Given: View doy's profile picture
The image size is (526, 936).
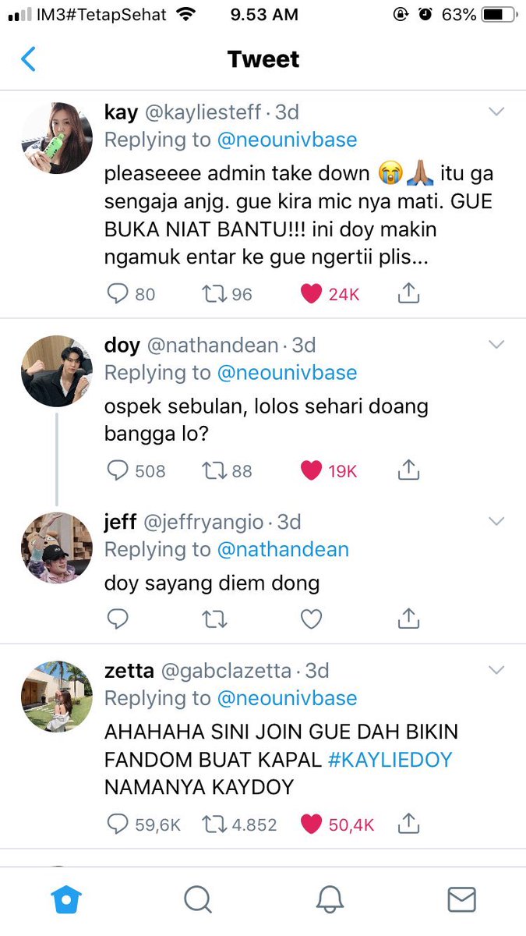Looking at the screenshot, I should (57, 371).
